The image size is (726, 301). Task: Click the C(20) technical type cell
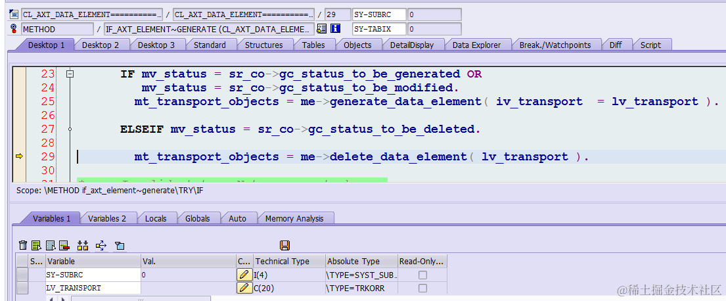(x=289, y=288)
